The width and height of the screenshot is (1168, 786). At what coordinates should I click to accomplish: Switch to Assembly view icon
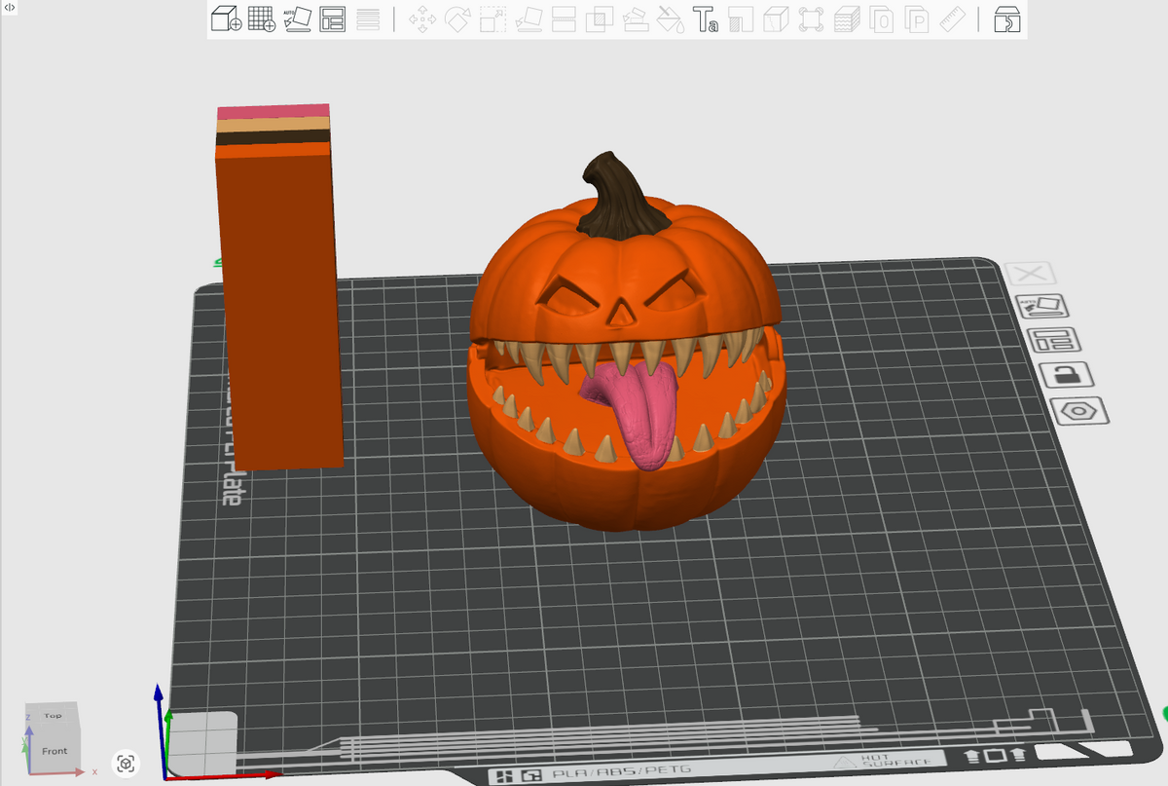pyautogui.click(x=1006, y=19)
